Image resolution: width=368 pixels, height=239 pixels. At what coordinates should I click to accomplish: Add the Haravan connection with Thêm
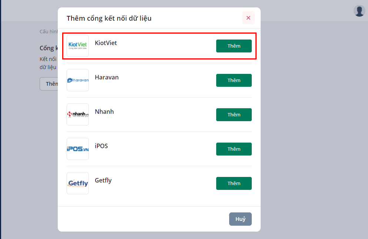tap(234, 80)
